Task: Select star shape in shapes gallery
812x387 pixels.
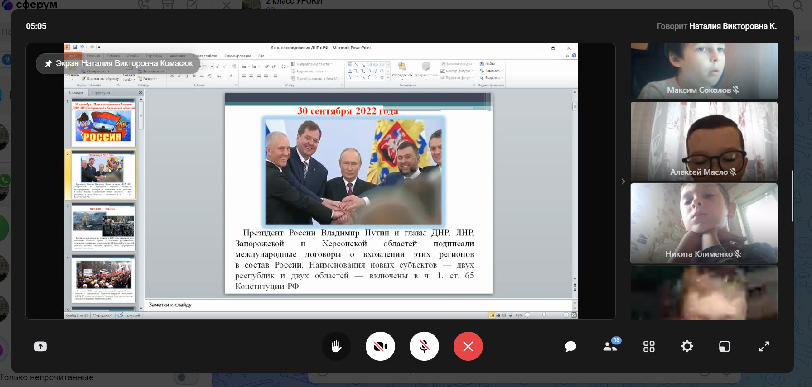Action: 382,77
